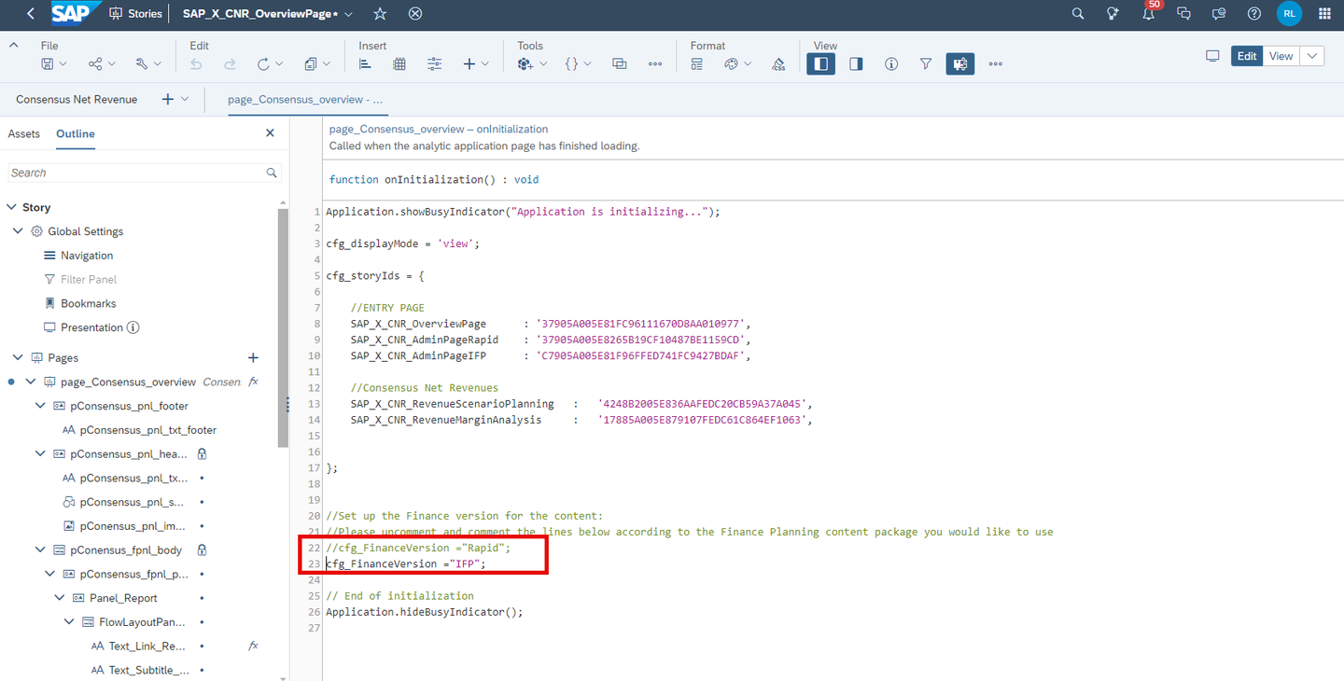Click the Undo arrow icon
The width and height of the screenshot is (1344, 681).
(196, 63)
